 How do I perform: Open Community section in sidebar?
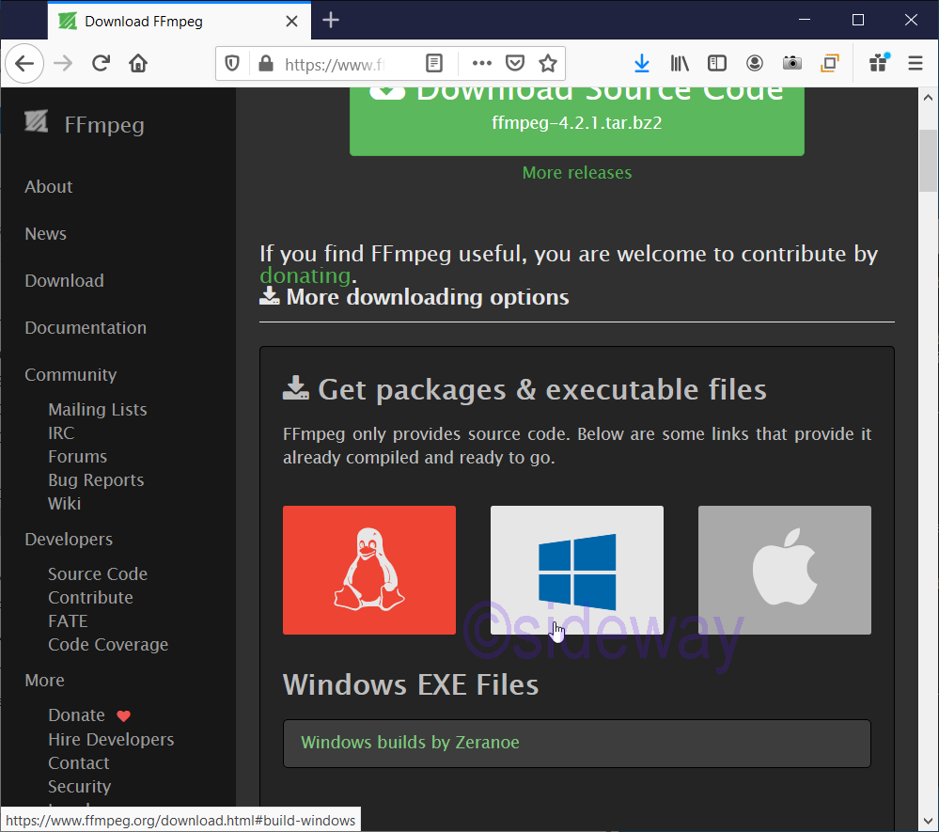tap(70, 374)
